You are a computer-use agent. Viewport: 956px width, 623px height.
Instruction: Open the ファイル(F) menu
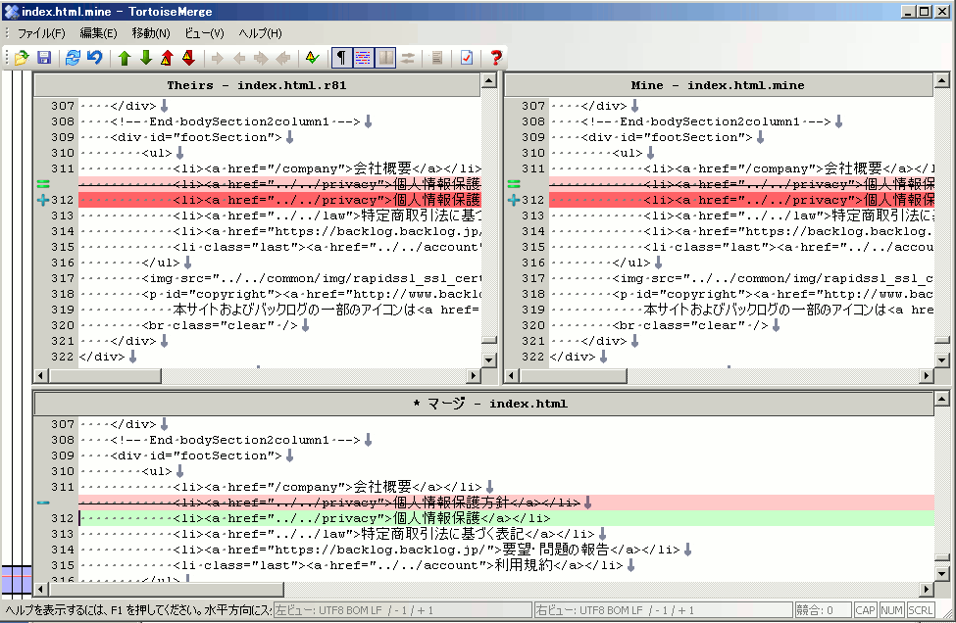(x=40, y=33)
